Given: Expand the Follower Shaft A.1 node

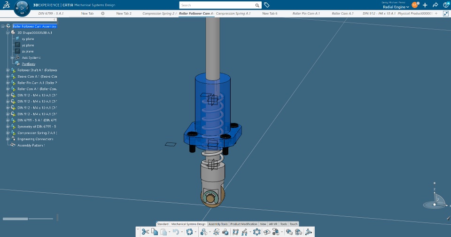Looking at the screenshot, I should pos(8,70).
